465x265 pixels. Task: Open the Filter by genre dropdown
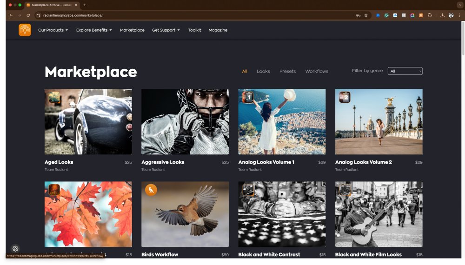[405, 71]
